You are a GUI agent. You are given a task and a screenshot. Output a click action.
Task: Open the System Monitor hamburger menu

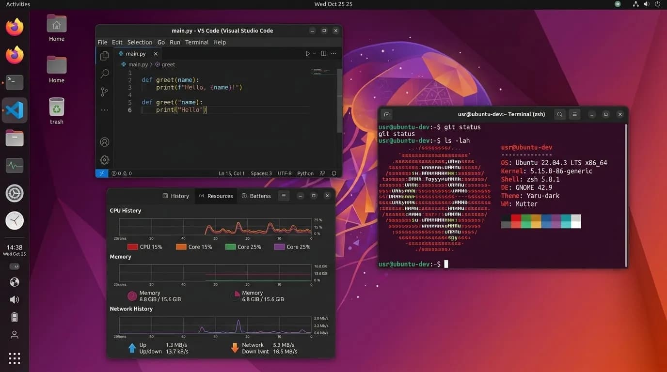click(284, 196)
